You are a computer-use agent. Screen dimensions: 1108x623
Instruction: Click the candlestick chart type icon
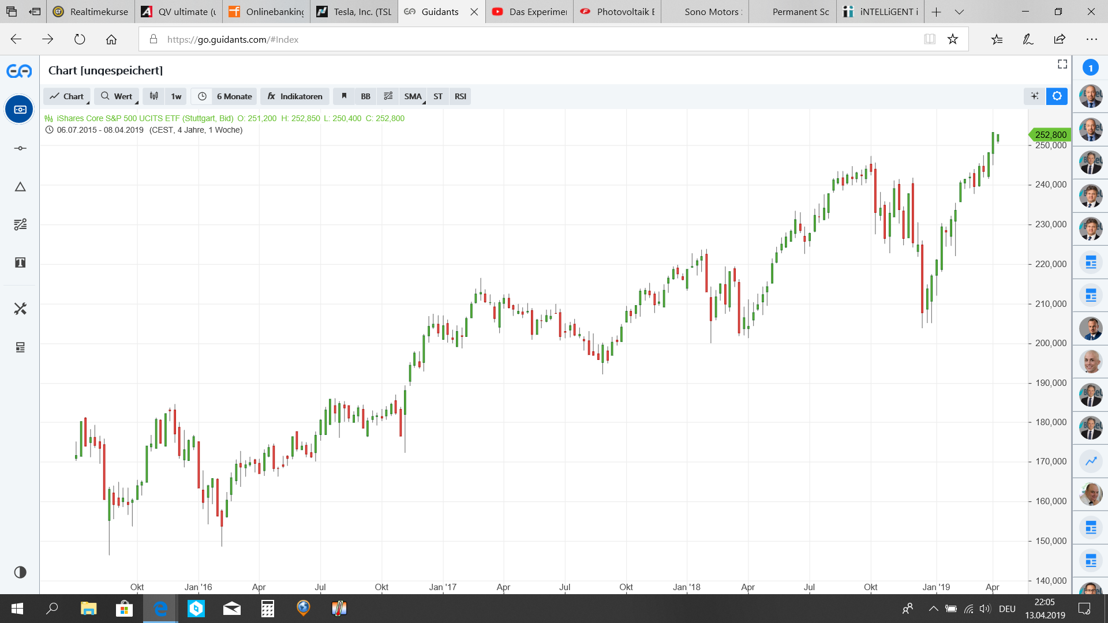pos(154,96)
